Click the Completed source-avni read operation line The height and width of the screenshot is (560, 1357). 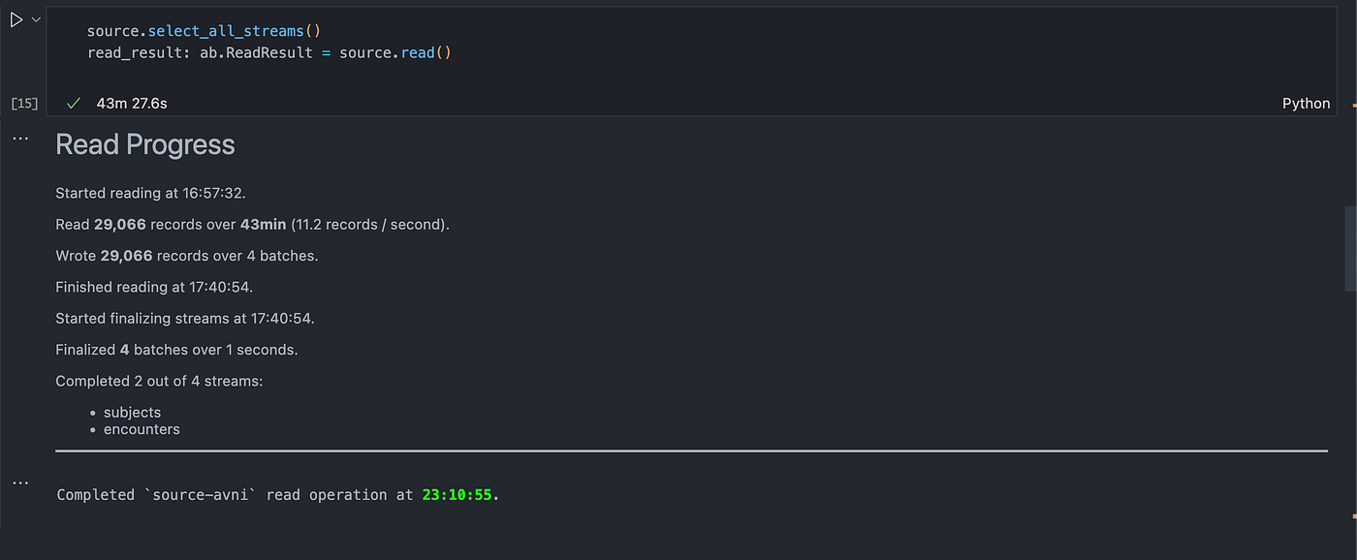click(x=276, y=494)
